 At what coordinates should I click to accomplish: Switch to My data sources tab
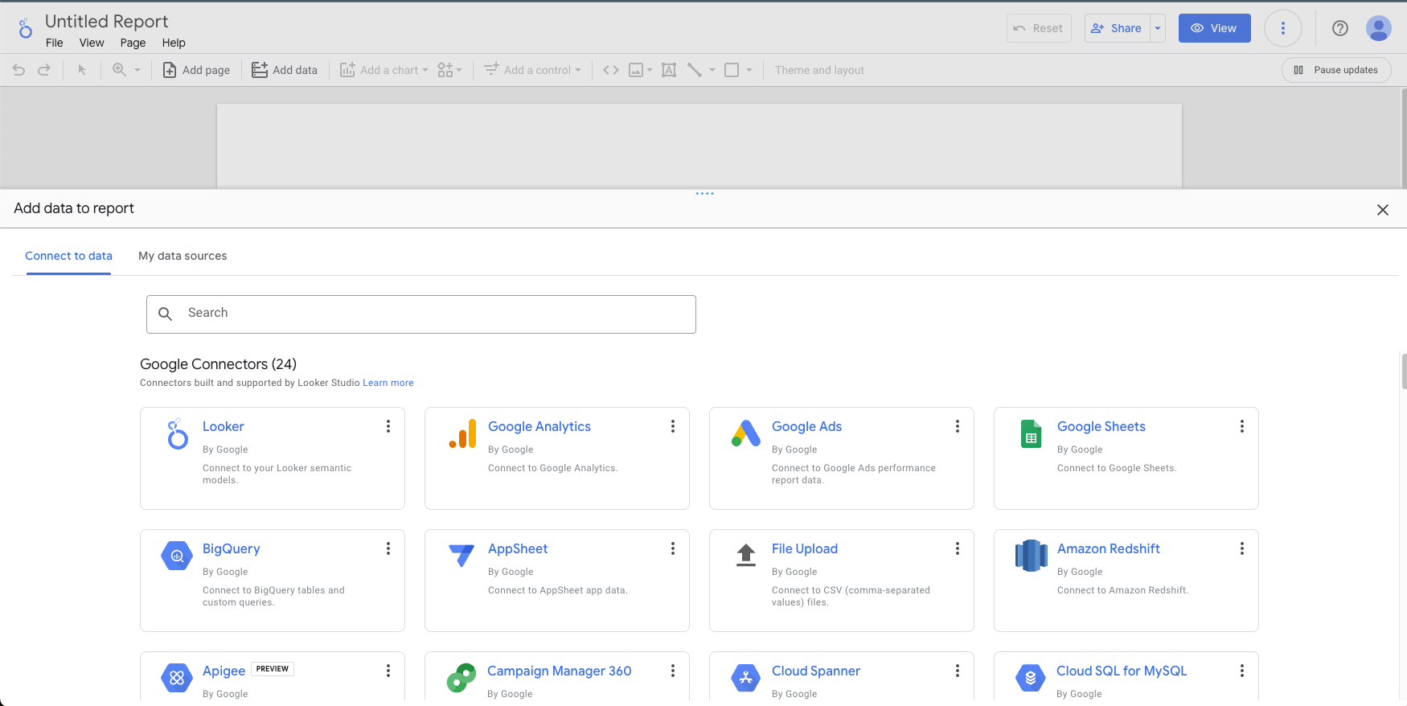[183, 256]
